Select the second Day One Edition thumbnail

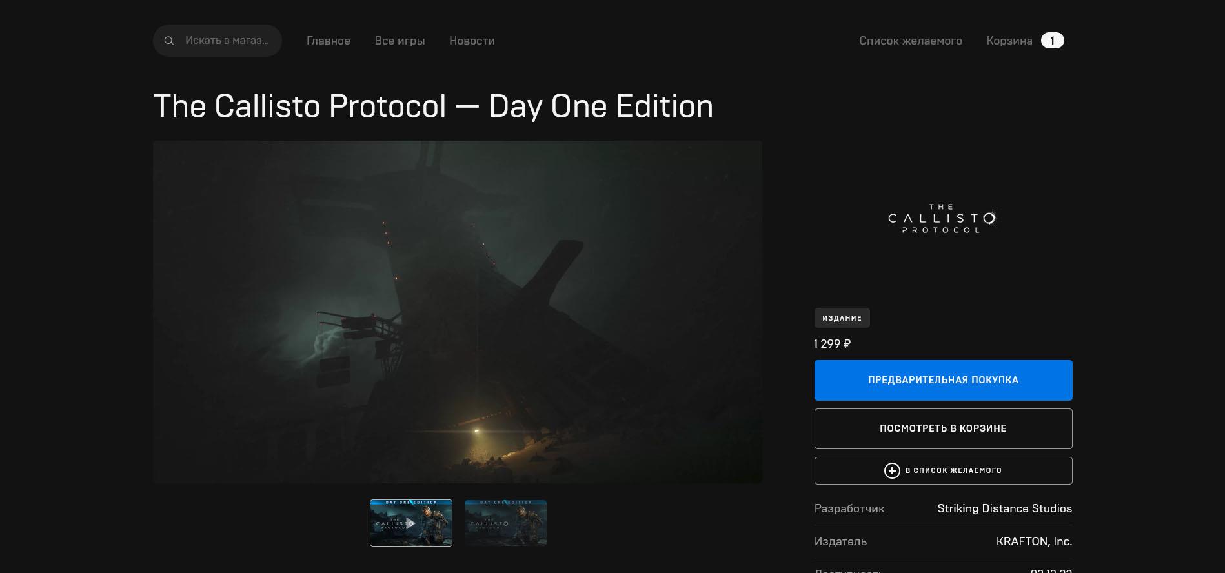505,523
